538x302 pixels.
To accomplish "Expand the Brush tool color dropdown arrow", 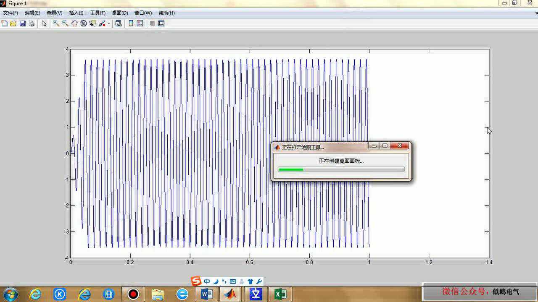I will 109,23.
